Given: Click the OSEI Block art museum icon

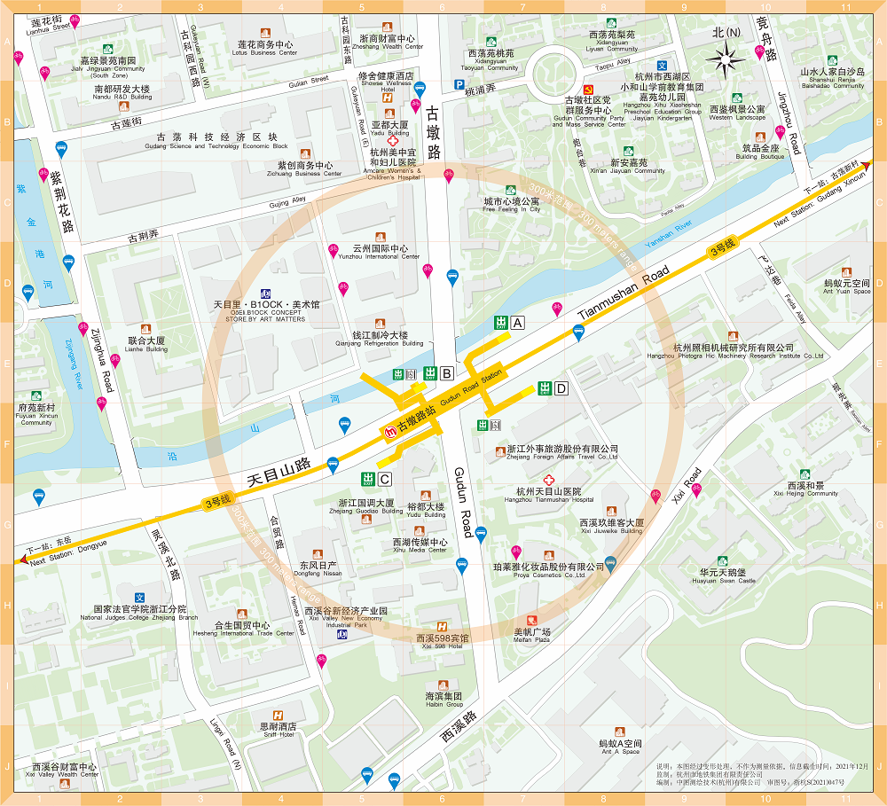Looking at the screenshot, I should coord(265,293).
